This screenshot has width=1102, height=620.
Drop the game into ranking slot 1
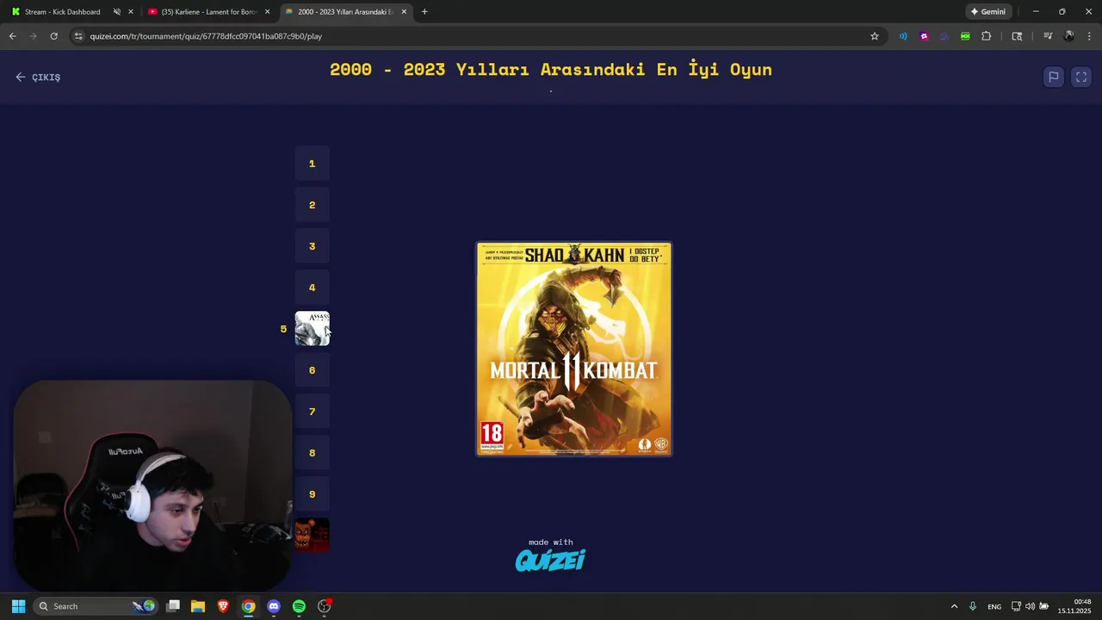pos(313,164)
